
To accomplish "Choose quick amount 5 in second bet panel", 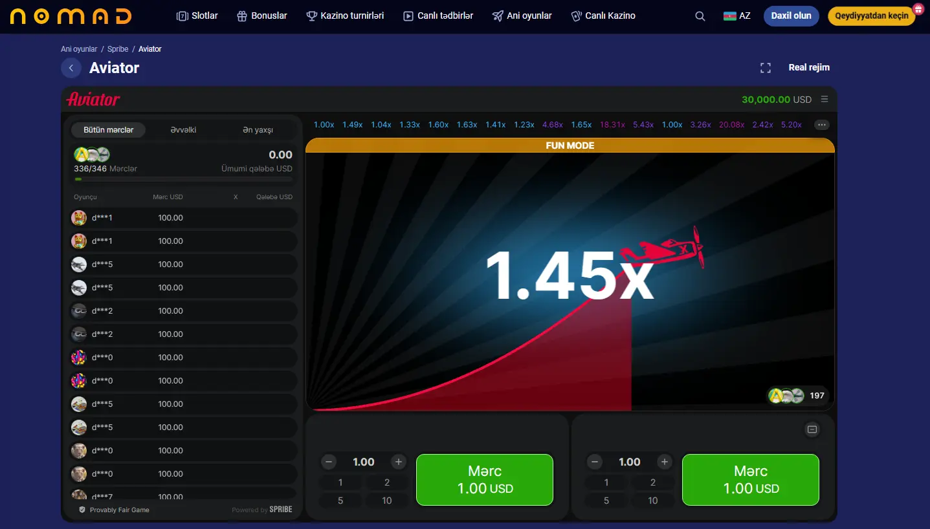I will pyautogui.click(x=606, y=501).
